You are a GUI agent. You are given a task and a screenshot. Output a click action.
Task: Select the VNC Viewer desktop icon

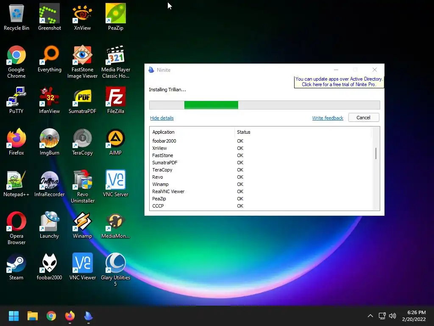point(82,267)
